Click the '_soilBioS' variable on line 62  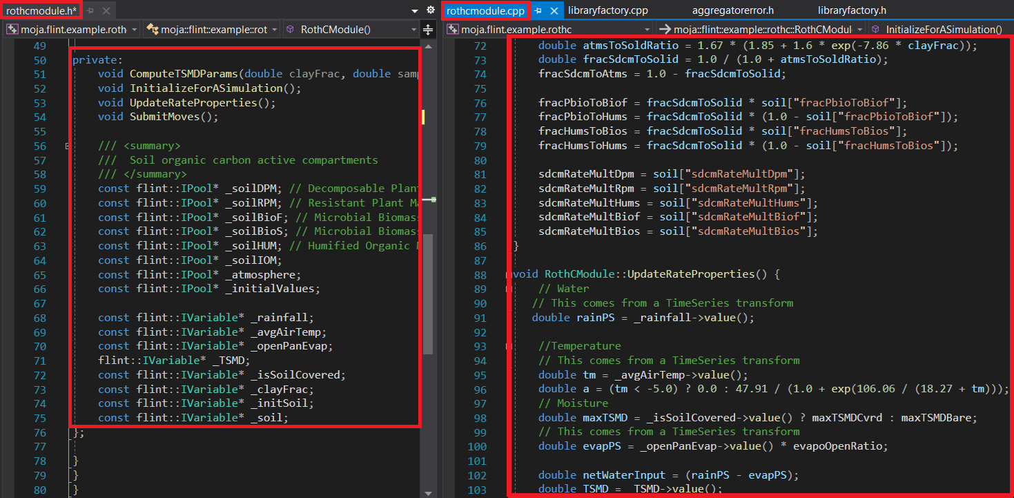[257, 231]
